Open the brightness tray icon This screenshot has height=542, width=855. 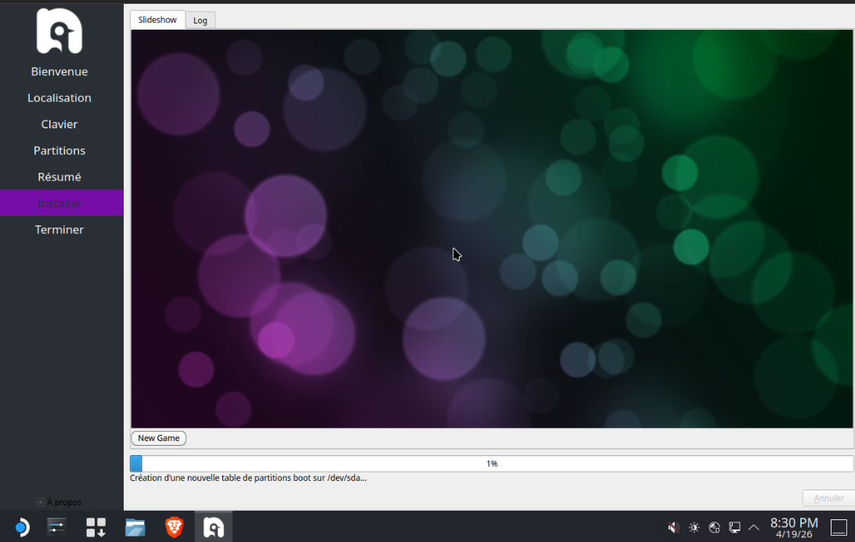pyautogui.click(x=694, y=527)
